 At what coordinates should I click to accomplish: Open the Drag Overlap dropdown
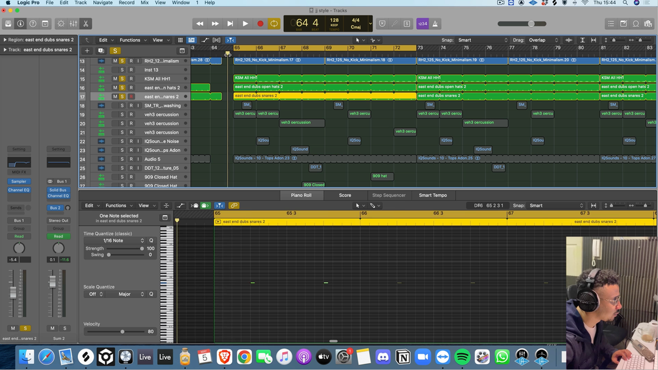(x=543, y=40)
